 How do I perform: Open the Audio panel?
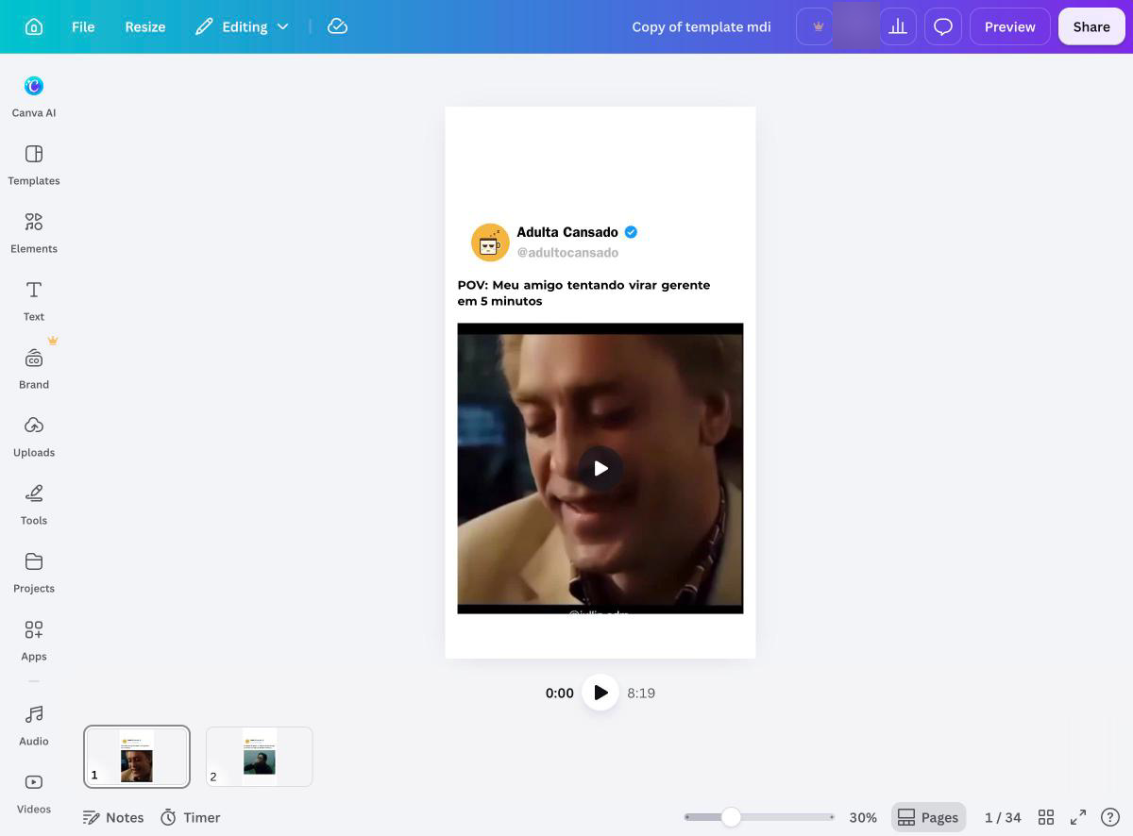point(34,726)
